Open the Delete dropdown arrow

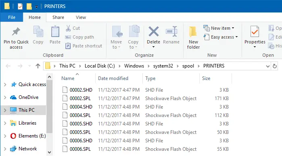click(x=153, y=47)
